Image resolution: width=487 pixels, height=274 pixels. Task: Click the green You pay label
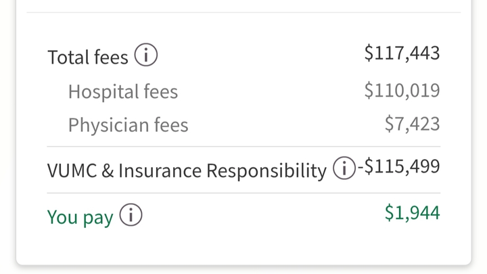(80, 217)
